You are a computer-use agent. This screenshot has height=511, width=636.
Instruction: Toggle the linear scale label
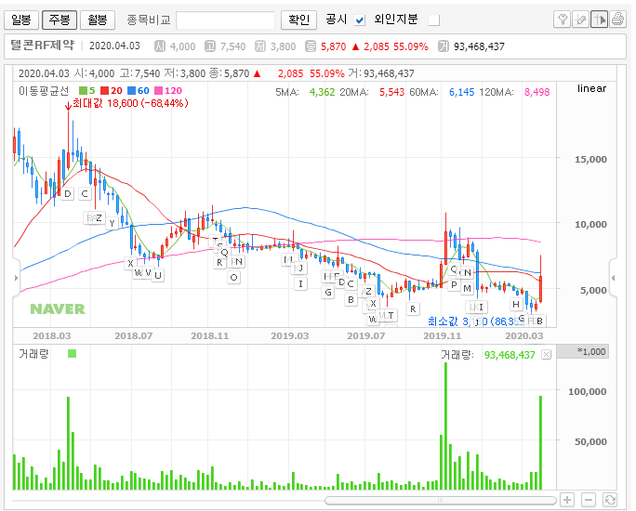pos(591,88)
